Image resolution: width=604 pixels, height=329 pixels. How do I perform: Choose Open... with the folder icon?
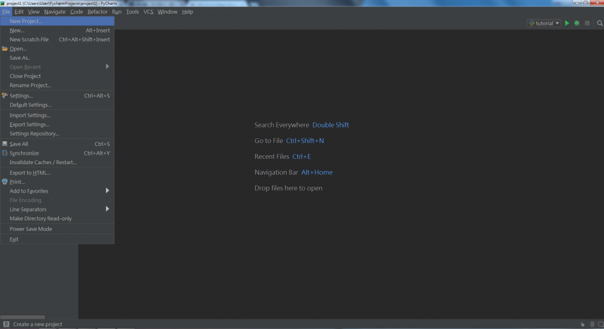tap(57, 48)
